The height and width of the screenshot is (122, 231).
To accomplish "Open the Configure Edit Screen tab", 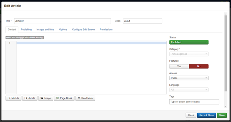I will point(83,30).
